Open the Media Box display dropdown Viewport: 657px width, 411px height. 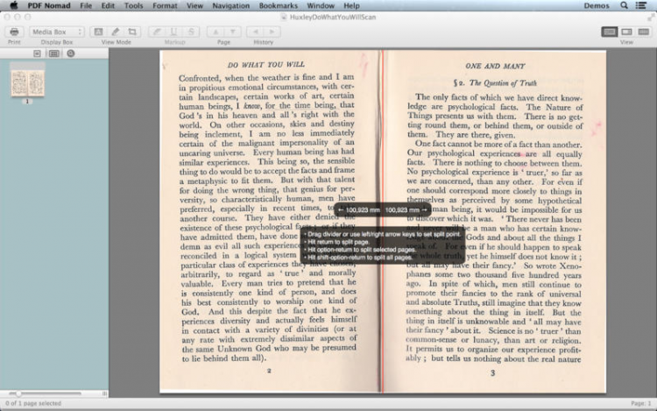click(57, 32)
